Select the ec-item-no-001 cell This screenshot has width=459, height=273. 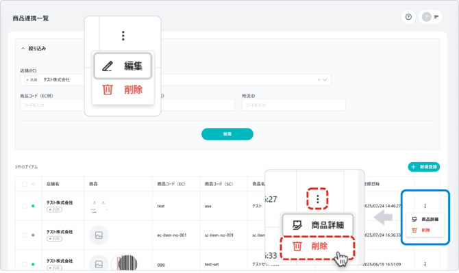[171, 235]
